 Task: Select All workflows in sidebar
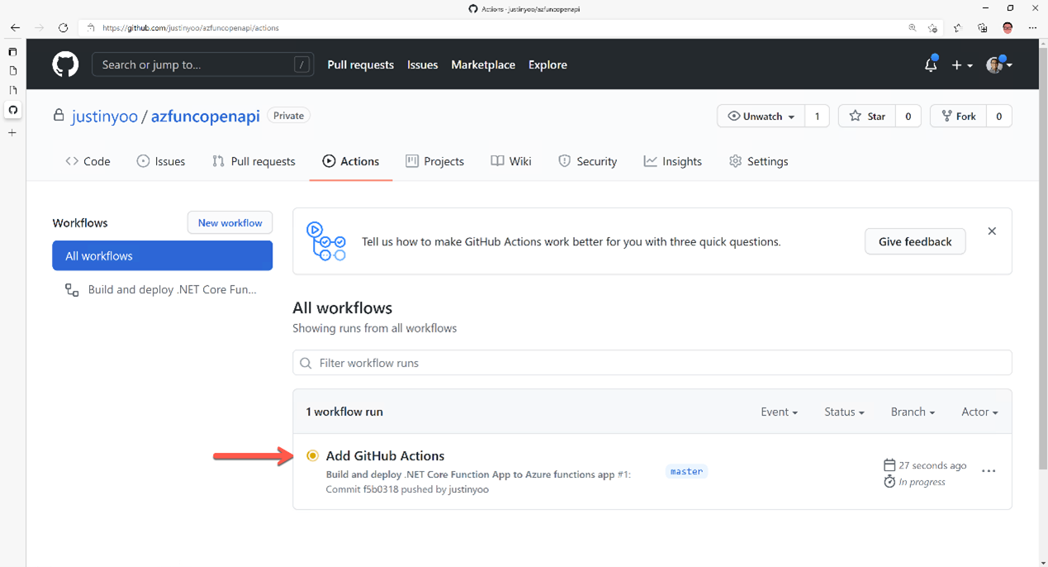[162, 255]
